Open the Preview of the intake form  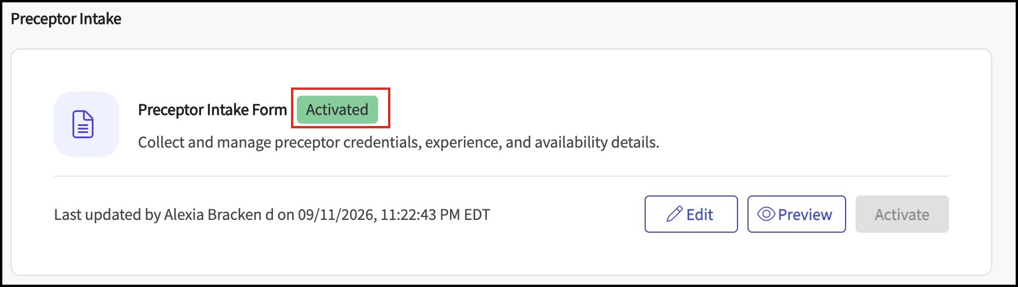(797, 214)
